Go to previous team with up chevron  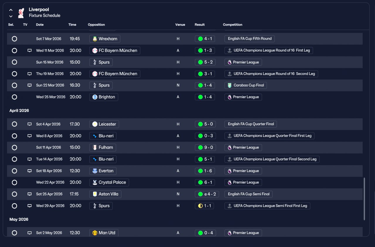[11, 10]
